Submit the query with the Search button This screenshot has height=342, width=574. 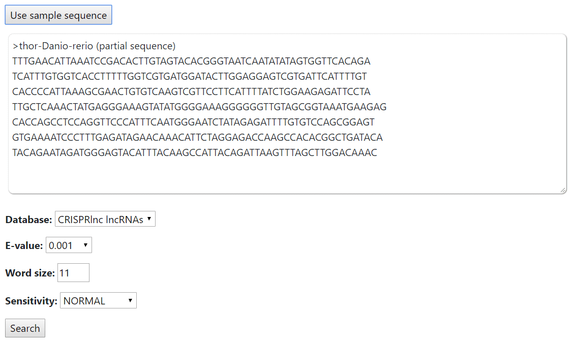(x=25, y=328)
